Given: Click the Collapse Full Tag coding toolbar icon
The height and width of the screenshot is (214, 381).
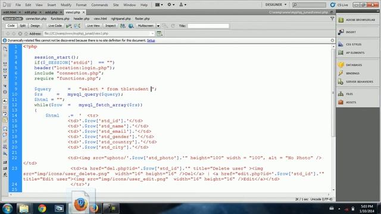Looking at the screenshot, I should (x=5, y=64).
